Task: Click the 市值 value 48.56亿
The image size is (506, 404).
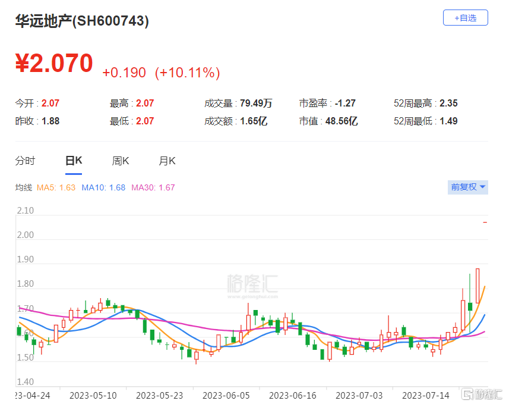Action: click(341, 121)
